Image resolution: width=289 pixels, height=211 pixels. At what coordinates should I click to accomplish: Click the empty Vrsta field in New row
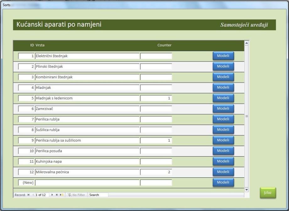click(x=87, y=183)
